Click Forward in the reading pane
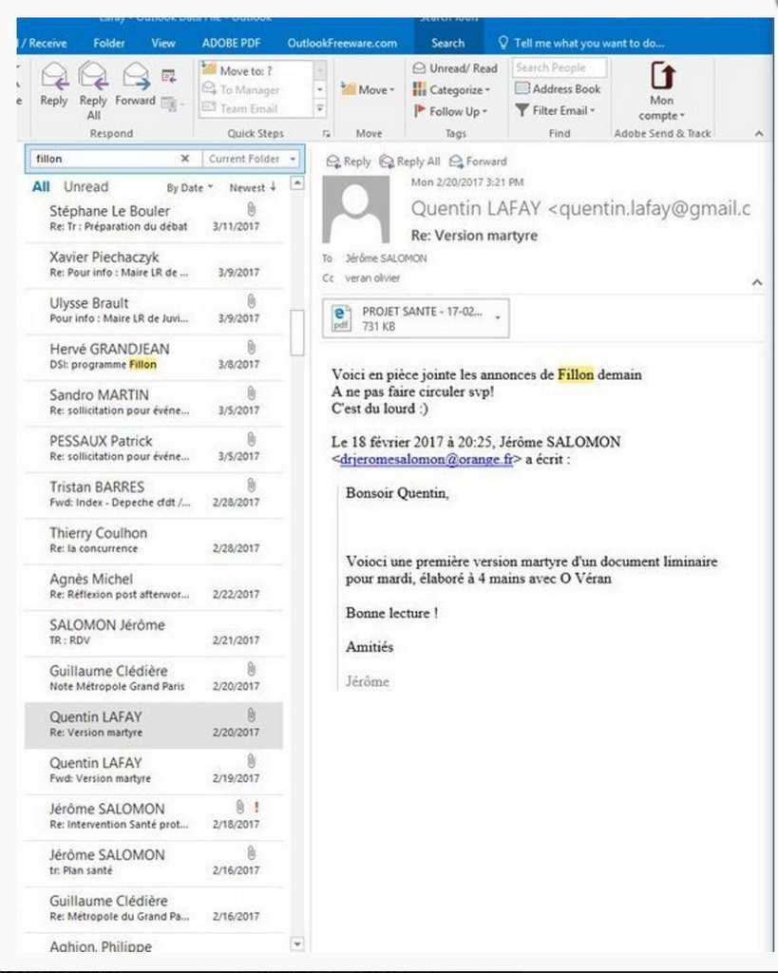This screenshot has height=973, width=778. [x=479, y=162]
